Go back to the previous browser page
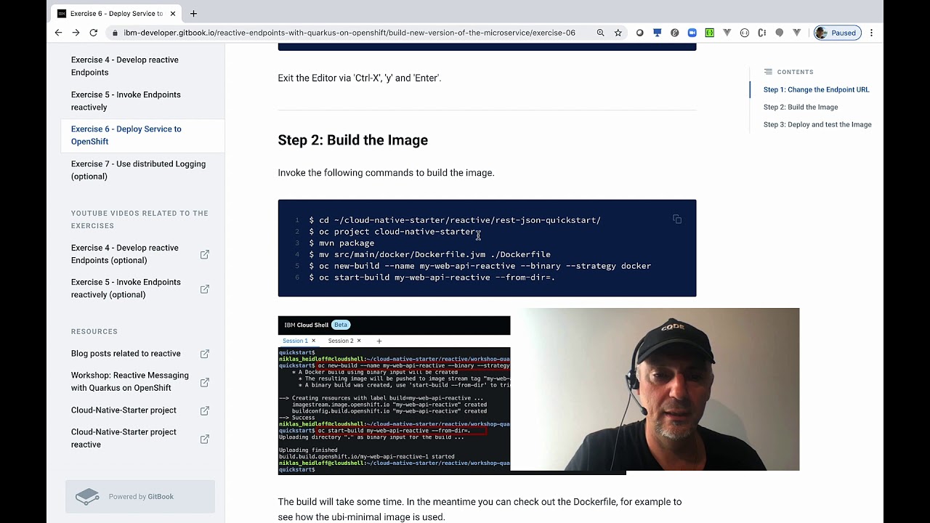Screen dimensions: 930x523 (x=58, y=33)
